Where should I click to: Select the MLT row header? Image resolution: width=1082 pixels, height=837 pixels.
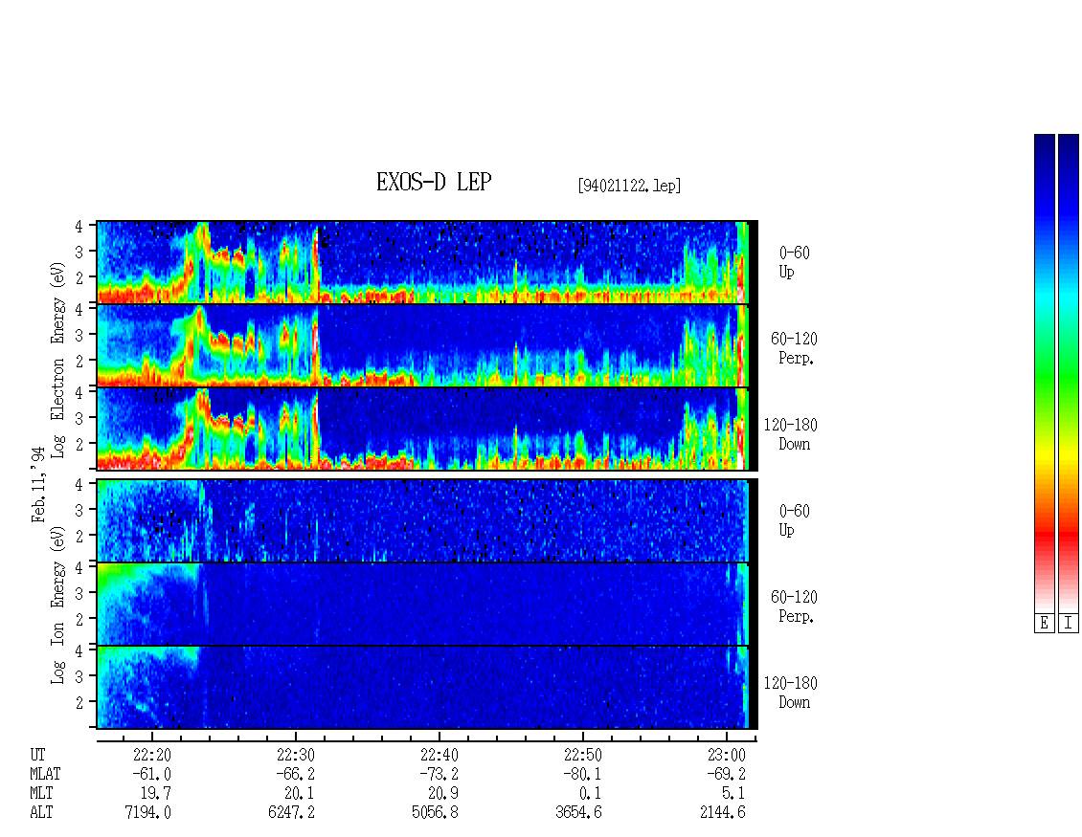(x=41, y=794)
